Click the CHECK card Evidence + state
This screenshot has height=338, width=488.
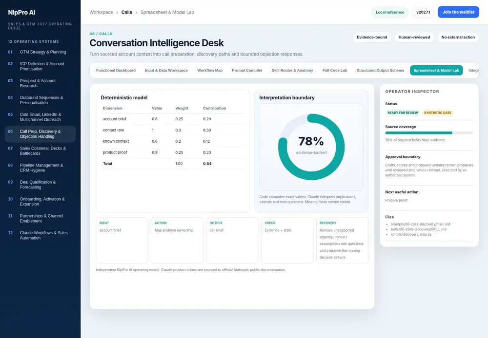287,241
